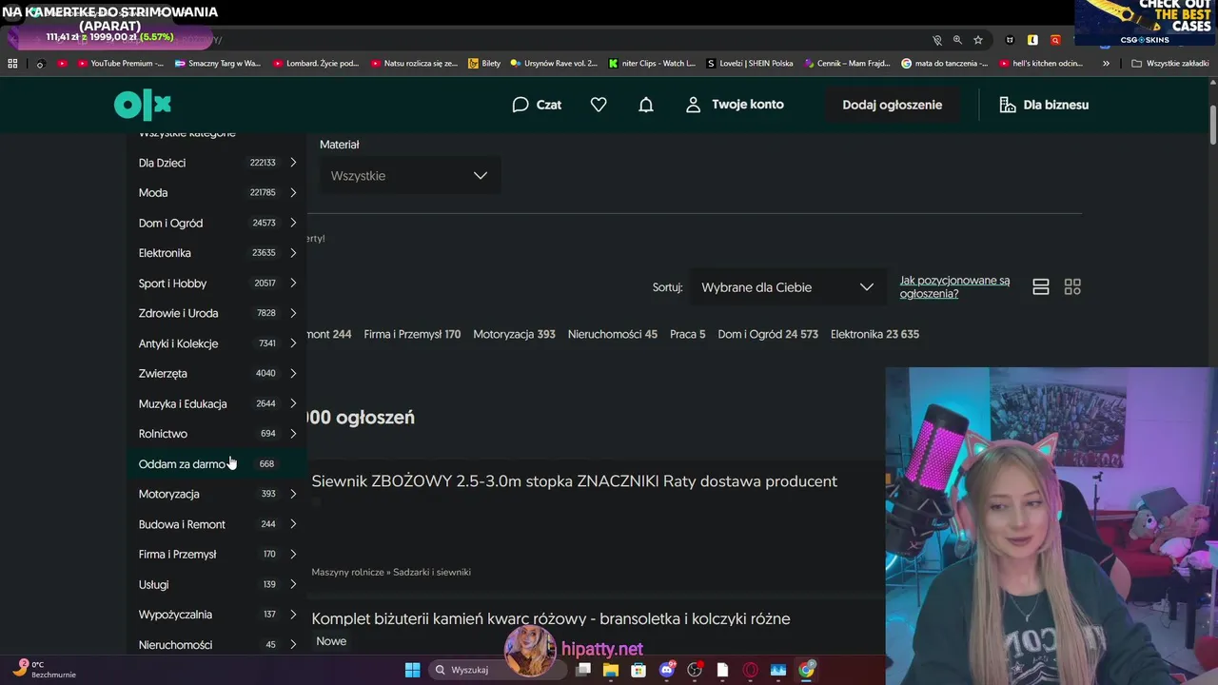Click the red search extension icon

pyautogui.click(x=1055, y=40)
